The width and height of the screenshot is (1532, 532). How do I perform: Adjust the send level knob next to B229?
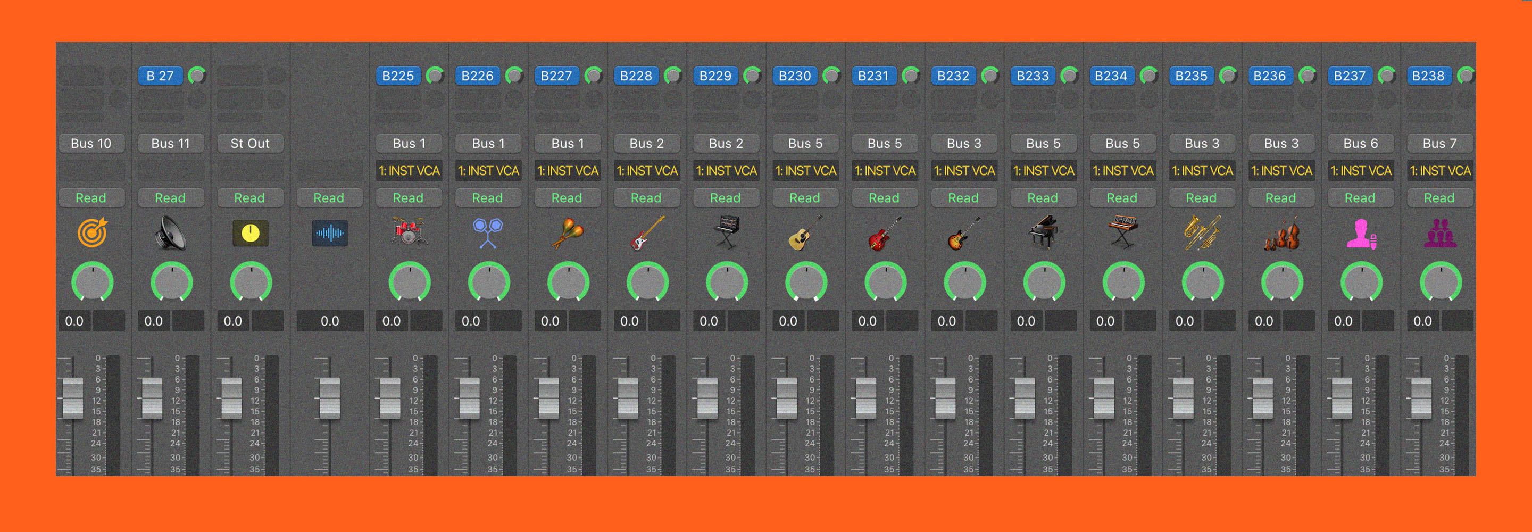752,76
